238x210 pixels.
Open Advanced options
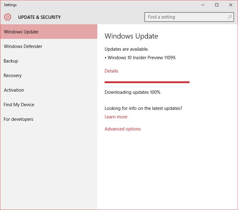pyautogui.click(x=123, y=129)
